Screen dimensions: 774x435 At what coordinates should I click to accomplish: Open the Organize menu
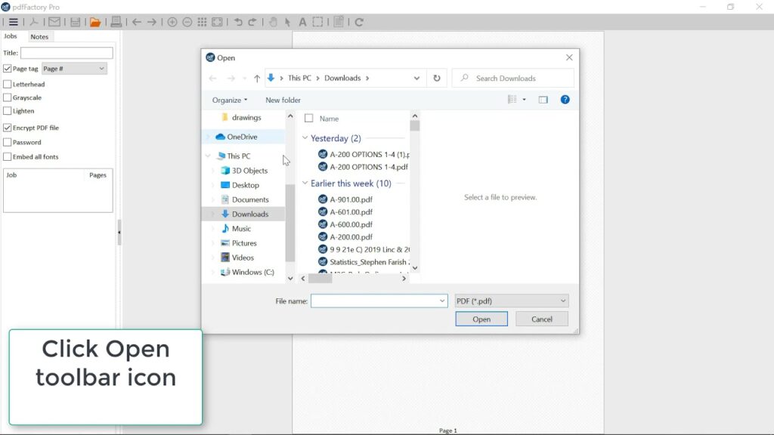point(229,99)
